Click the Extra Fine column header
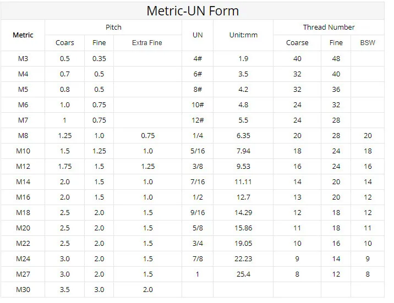The width and height of the screenshot is (394, 303). click(x=147, y=43)
